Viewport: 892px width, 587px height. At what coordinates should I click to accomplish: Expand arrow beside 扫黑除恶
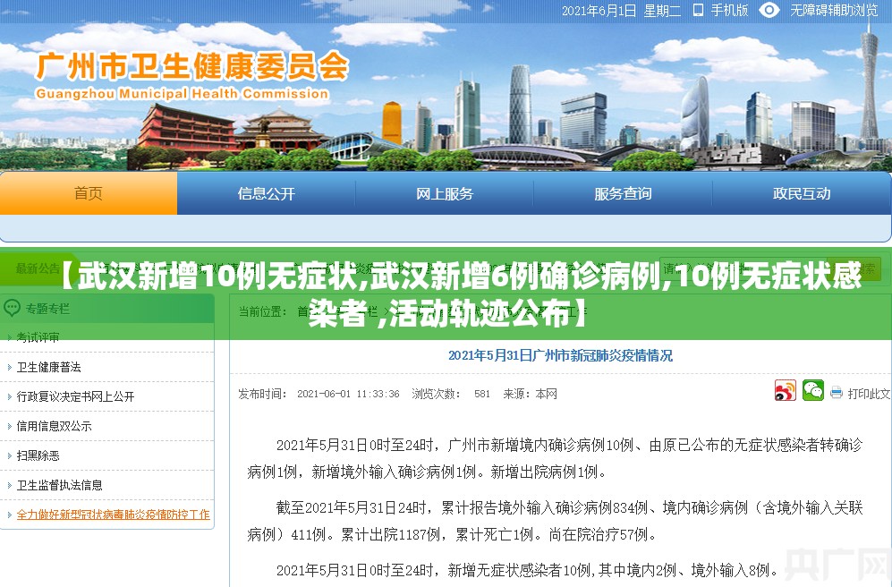9,456
